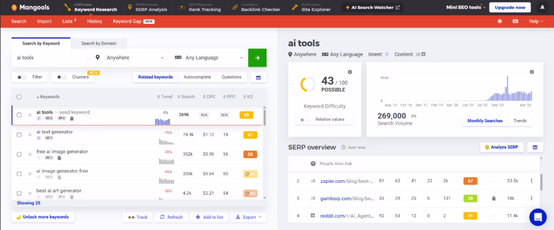
Task: Check the select-all keywords checkbox
Action: click(19, 97)
